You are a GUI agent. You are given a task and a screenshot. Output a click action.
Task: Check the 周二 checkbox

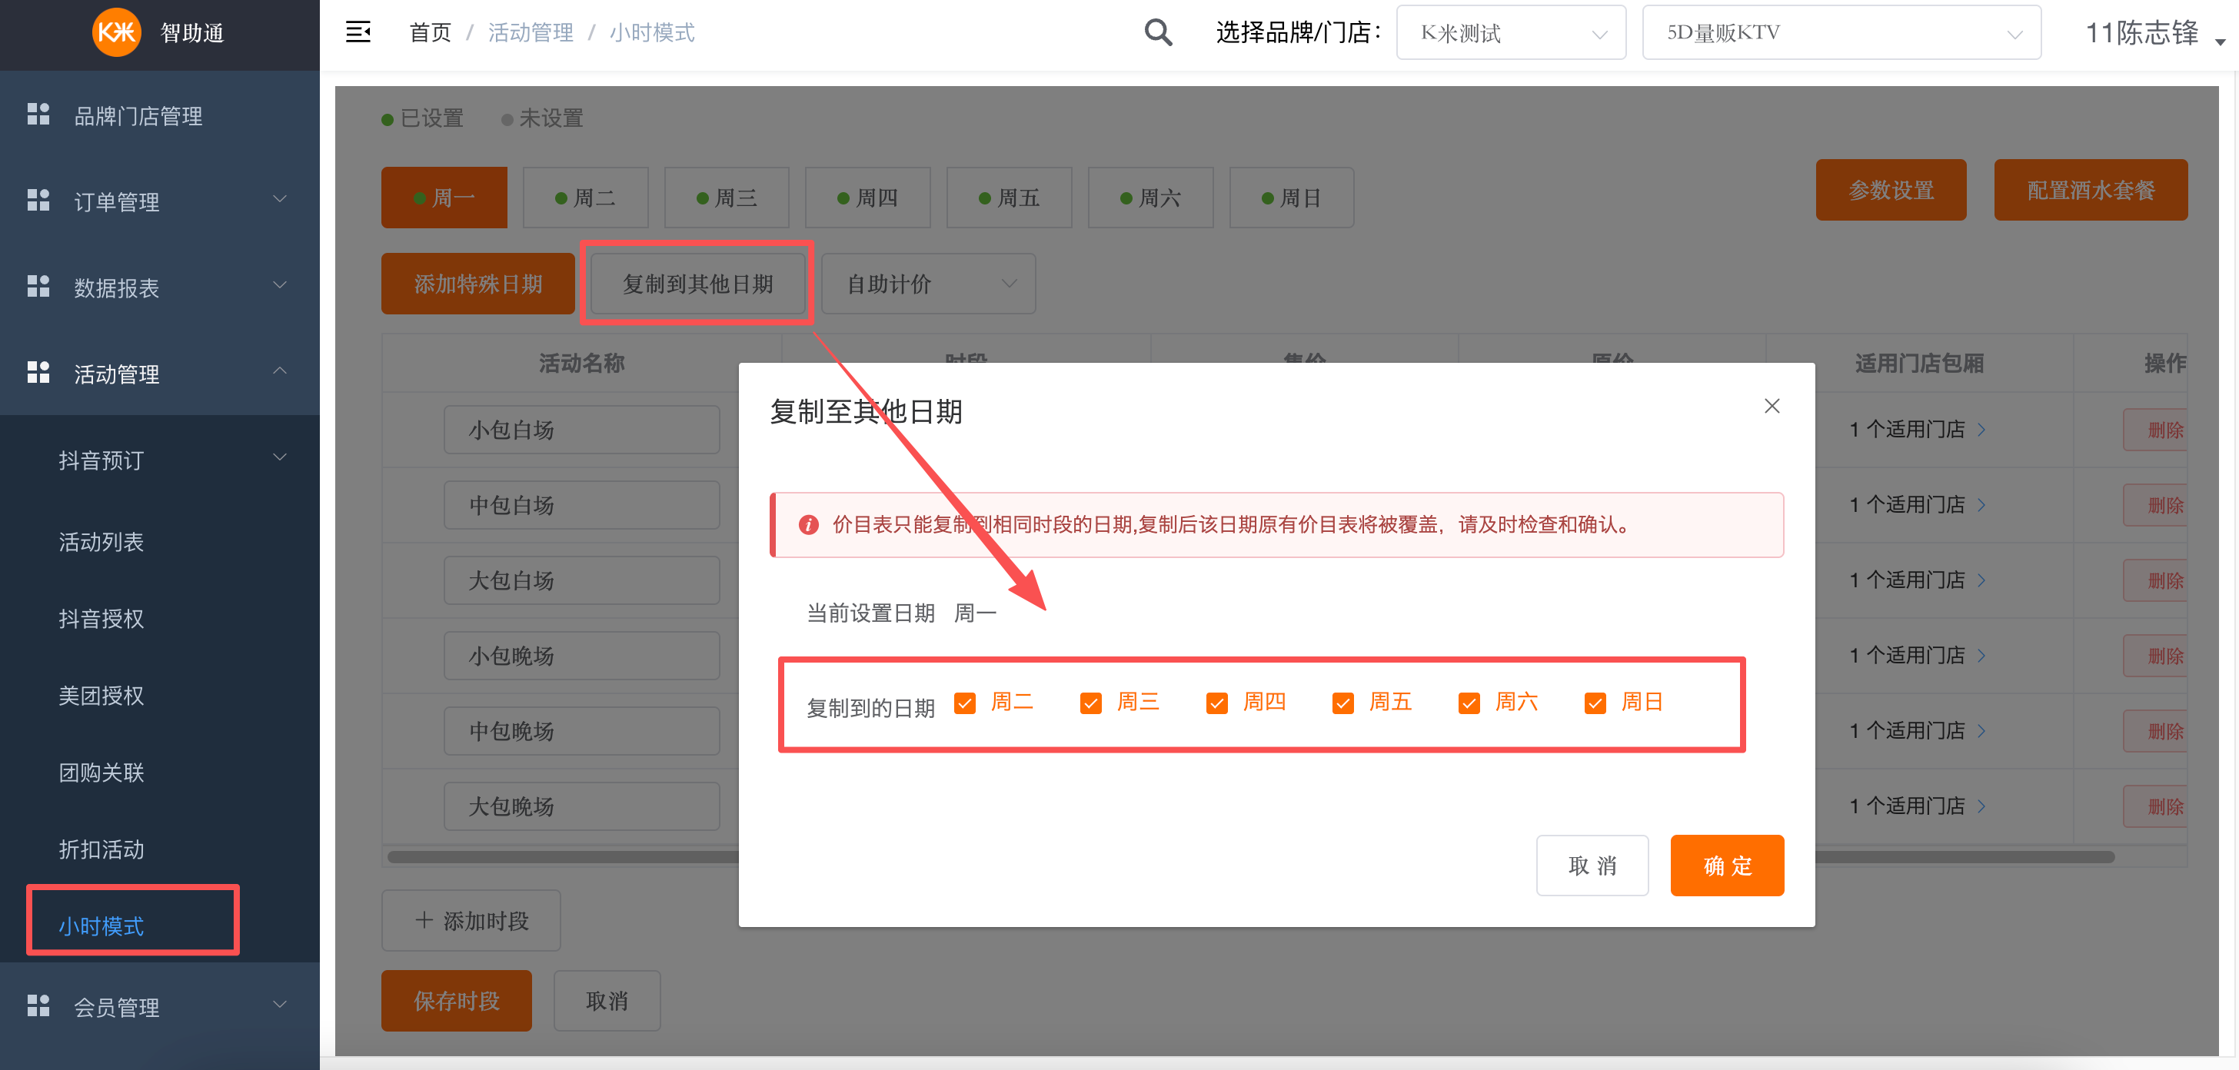[x=965, y=703]
